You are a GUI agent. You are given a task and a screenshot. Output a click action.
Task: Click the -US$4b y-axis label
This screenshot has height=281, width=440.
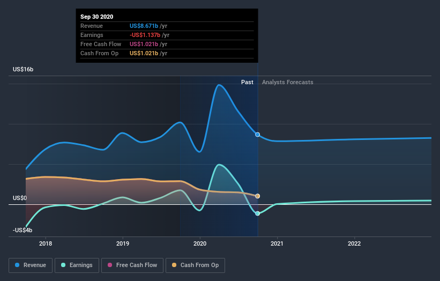[23, 230]
